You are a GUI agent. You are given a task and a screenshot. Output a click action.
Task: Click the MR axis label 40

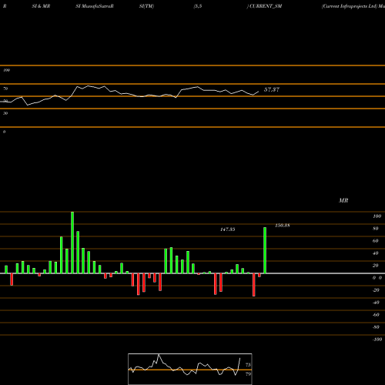tap(376, 253)
